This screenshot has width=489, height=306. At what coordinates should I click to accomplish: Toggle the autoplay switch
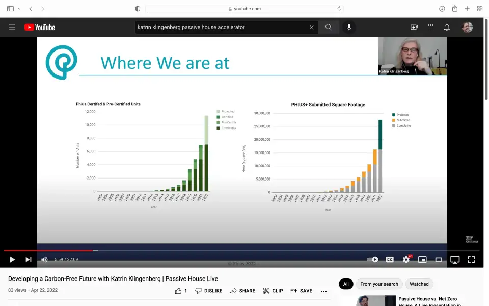[373, 259]
